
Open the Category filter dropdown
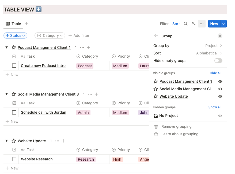51,35
